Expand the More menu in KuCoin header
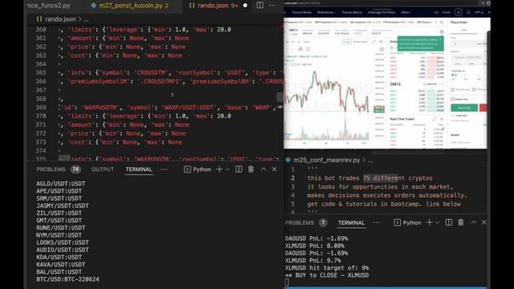This screenshot has height=289, width=514. pos(406,13)
